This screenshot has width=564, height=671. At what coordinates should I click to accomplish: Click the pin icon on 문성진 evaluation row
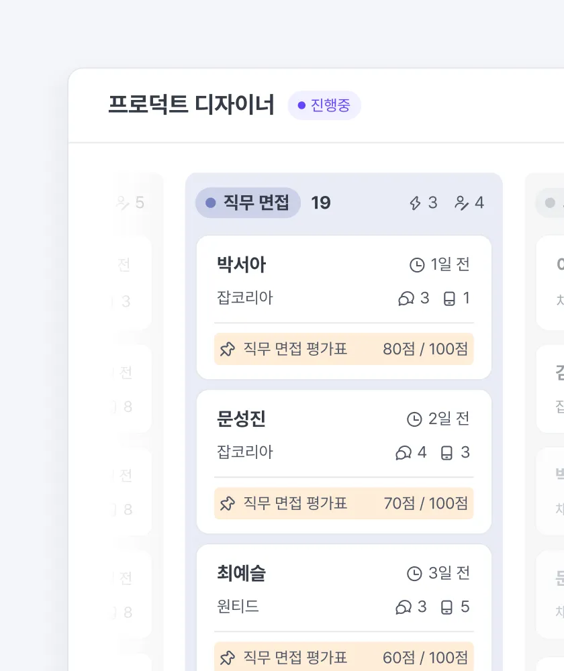(x=228, y=503)
